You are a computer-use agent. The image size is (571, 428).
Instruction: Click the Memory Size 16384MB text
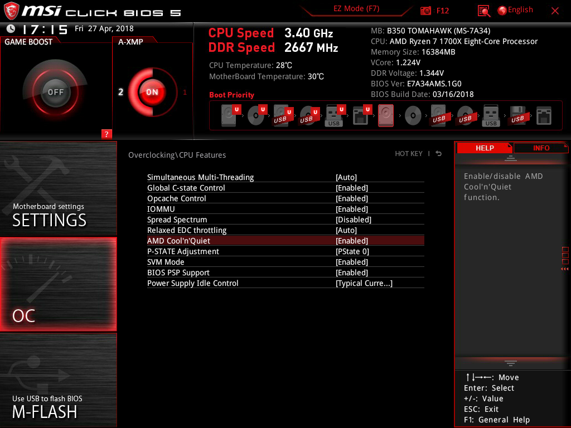pyautogui.click(x=413, y=52)
